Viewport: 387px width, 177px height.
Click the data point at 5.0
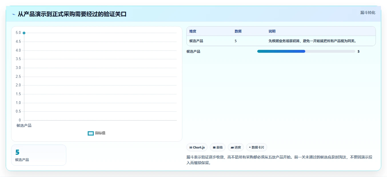(24, 33)
